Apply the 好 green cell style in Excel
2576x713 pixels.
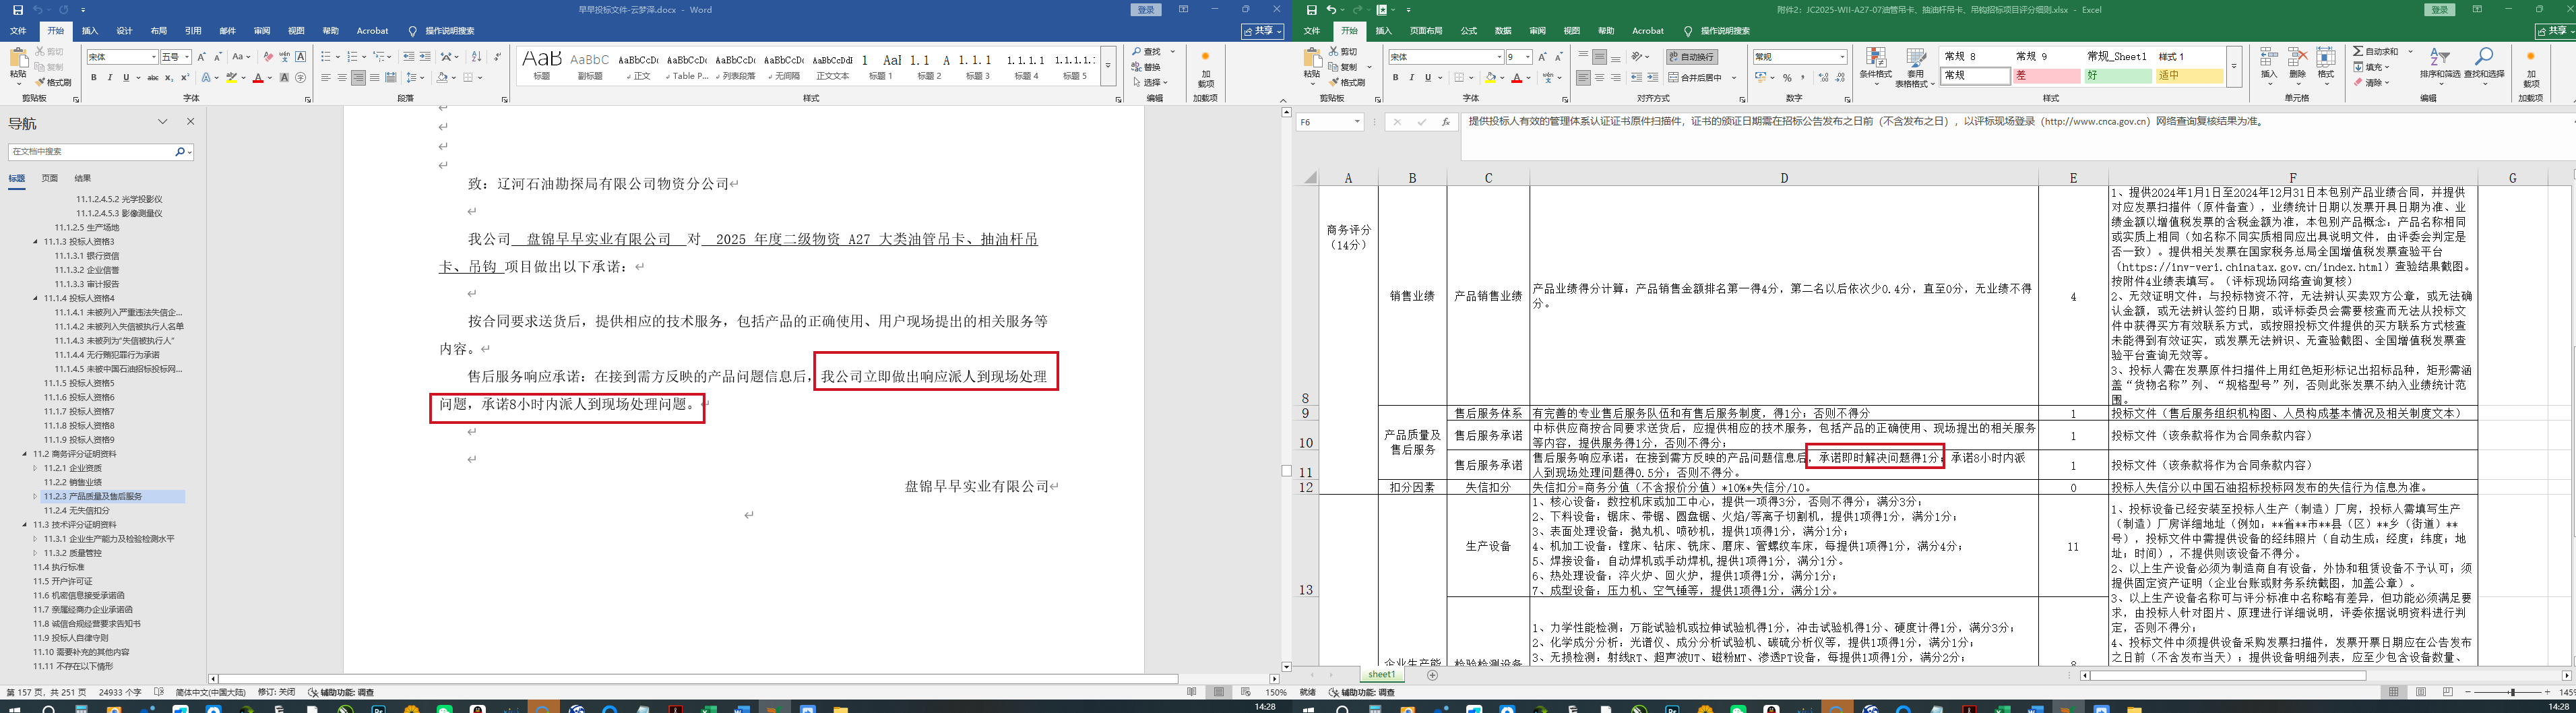(2120, 76)
